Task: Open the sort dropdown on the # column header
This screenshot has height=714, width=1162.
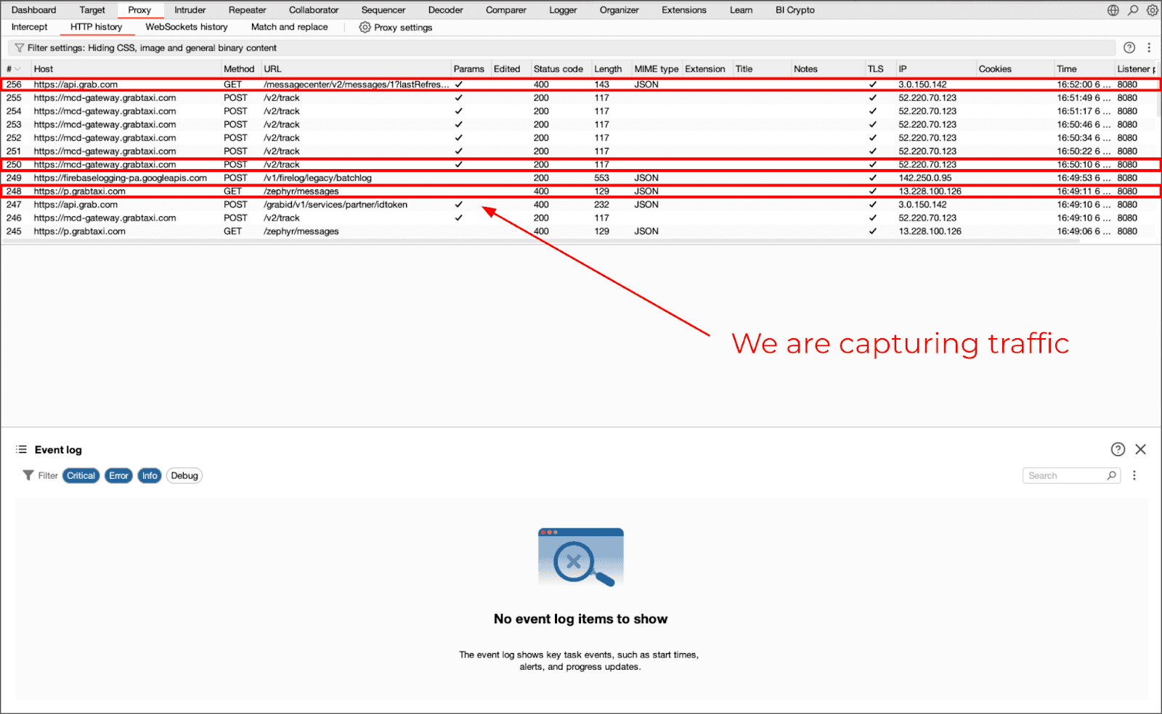Action: (x=16, y=69)
